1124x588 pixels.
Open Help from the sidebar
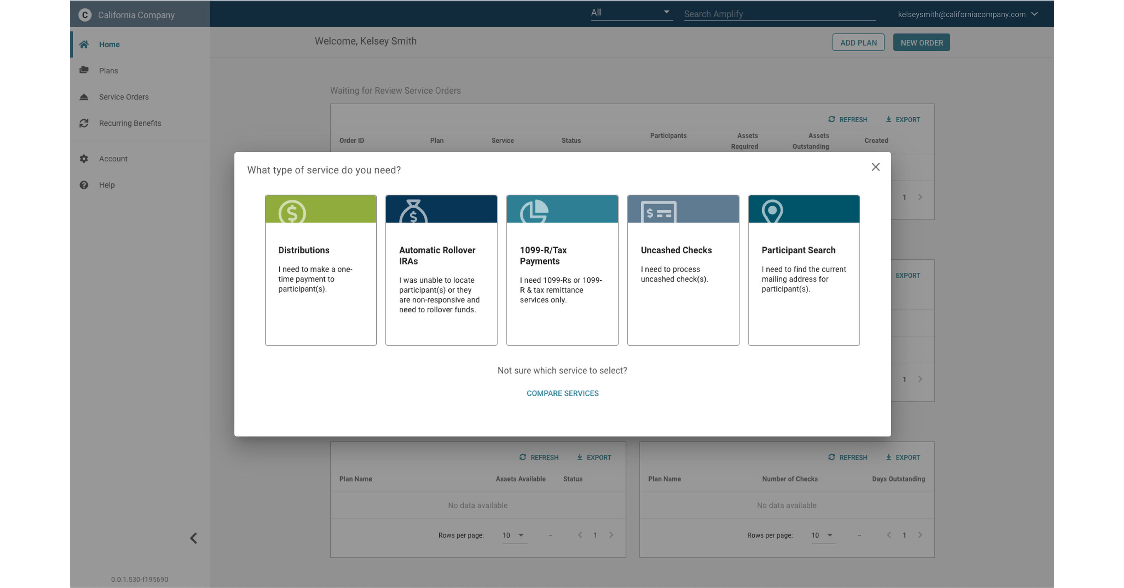[107, 185]
